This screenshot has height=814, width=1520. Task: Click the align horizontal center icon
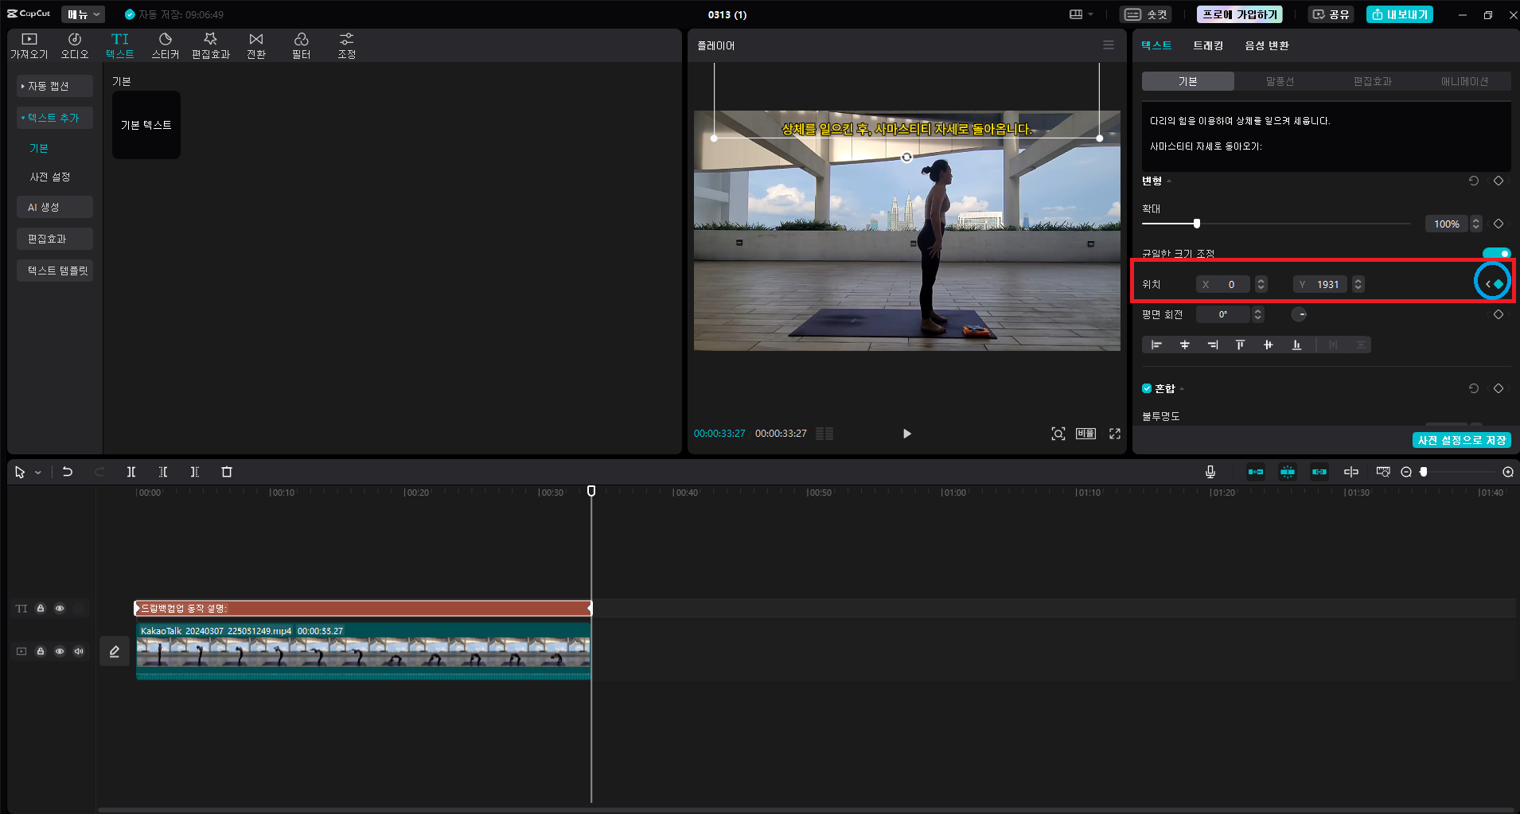1185,345
